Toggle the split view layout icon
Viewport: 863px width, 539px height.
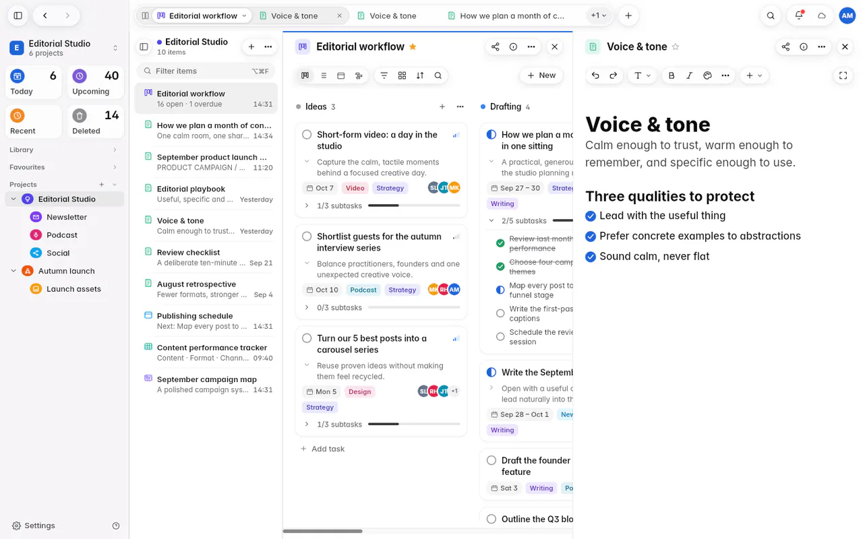point(145,15)
